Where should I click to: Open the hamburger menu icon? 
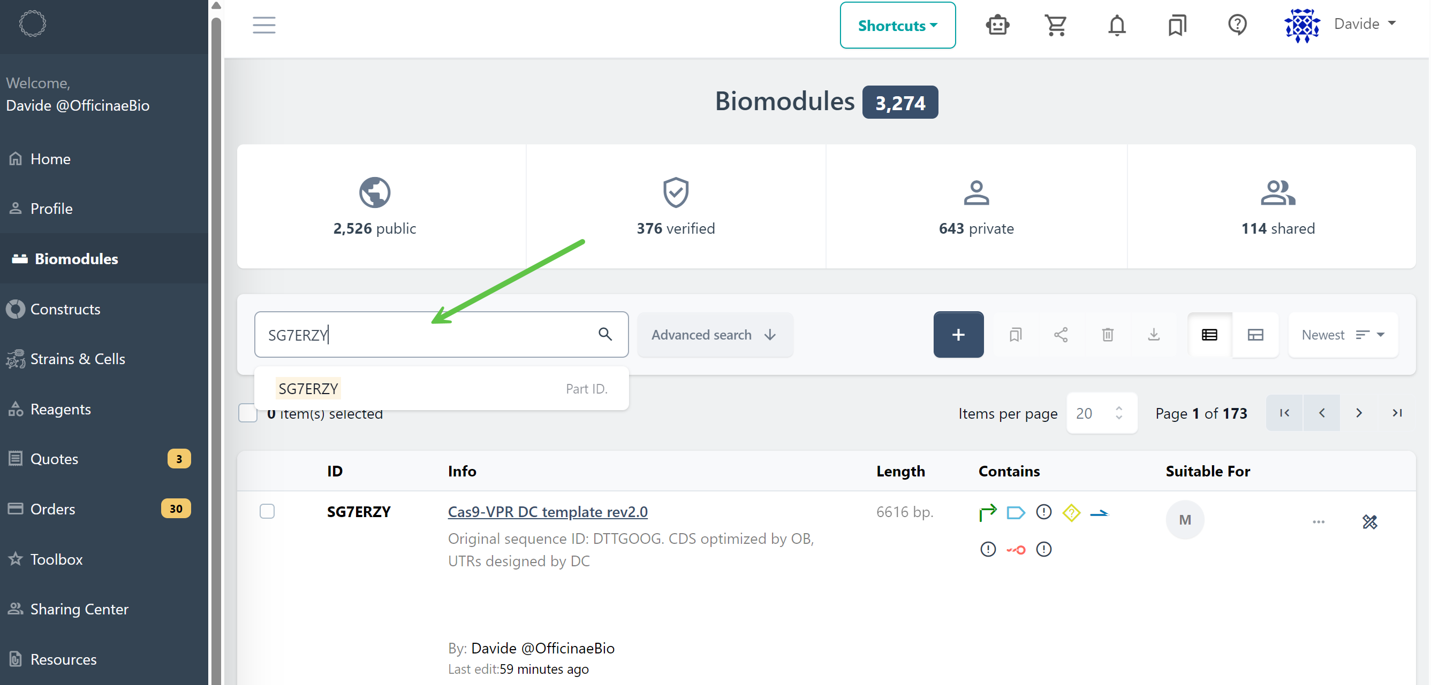point(264,25)
